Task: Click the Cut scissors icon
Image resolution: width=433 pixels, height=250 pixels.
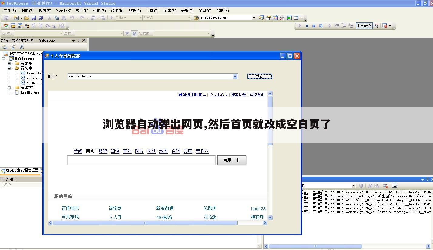Action: tap(49, 18)
